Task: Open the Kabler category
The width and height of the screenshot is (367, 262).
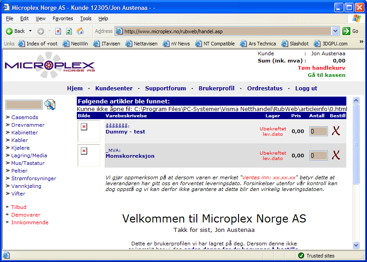Action: coord(20,140)
